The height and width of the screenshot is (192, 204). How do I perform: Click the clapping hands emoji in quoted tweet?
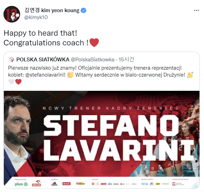tap(70, 75)
